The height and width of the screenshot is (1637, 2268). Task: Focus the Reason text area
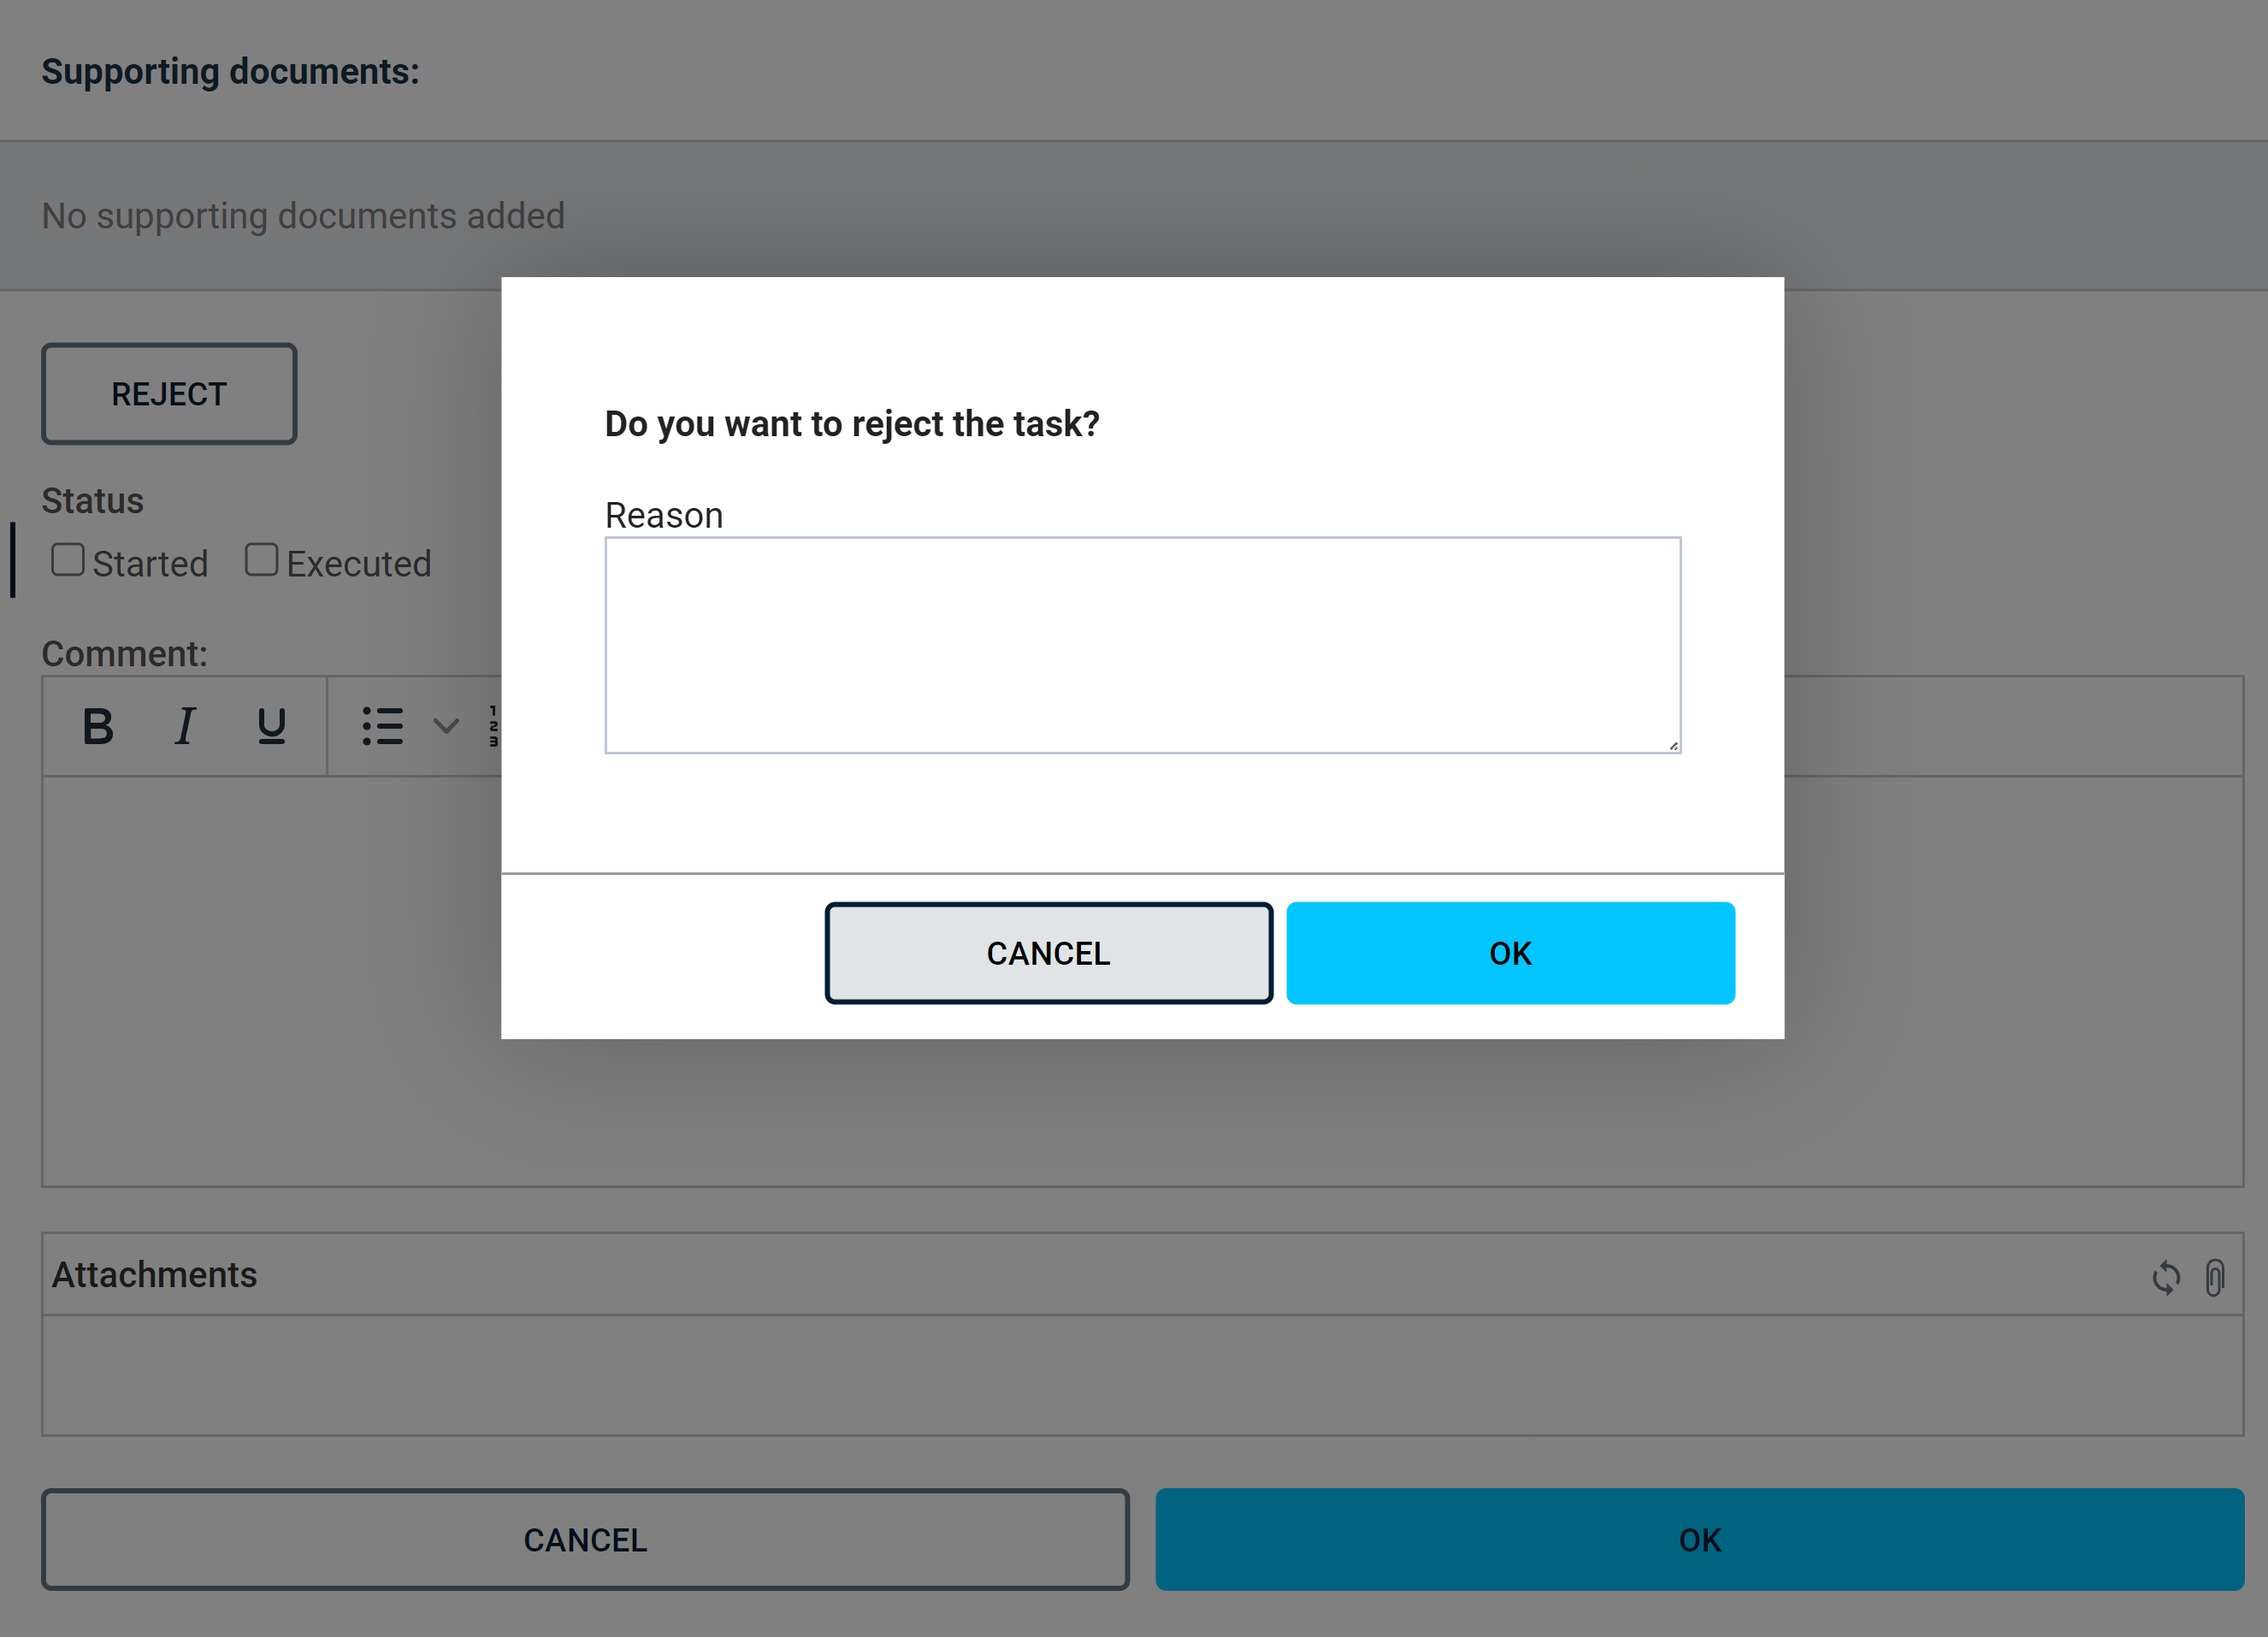coord(1143,645)
